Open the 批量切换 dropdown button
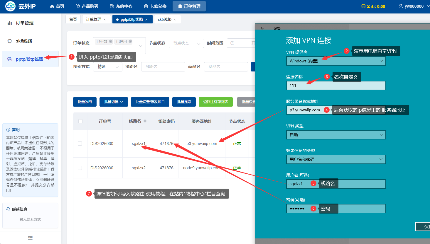Image resolution: width=430 pixels, height=244 pixels. point(114,102)
